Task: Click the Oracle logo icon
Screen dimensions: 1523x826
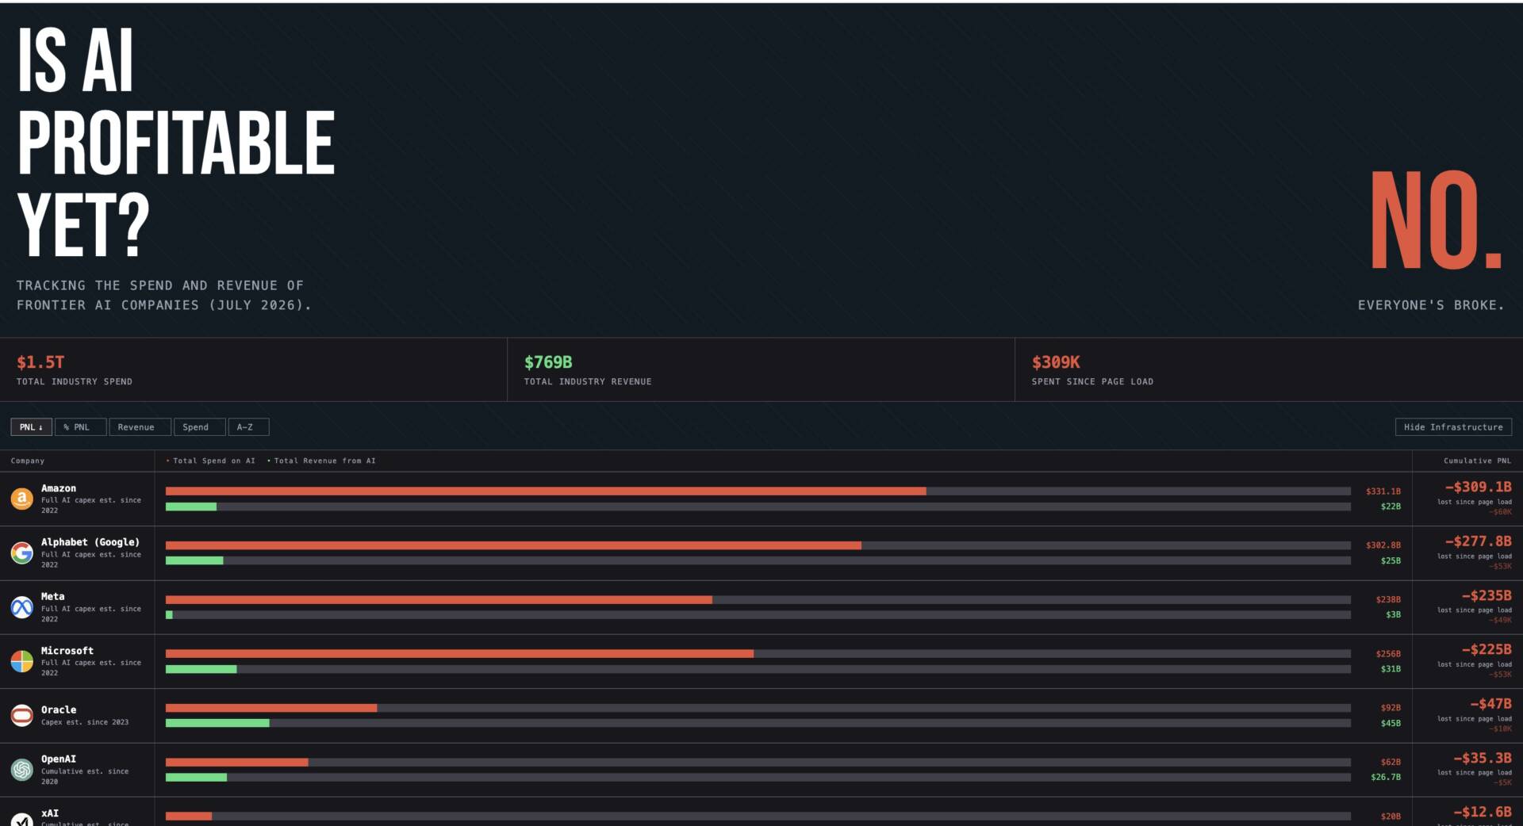Action: [x=21, y=715]
